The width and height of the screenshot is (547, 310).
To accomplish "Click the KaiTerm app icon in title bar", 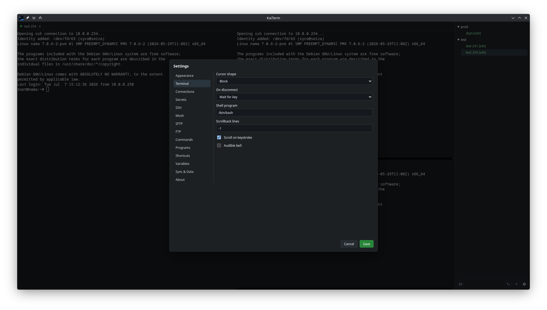I will [x=21, y=18].
